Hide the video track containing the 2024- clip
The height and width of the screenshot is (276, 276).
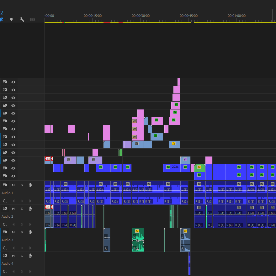coord(13,168)
